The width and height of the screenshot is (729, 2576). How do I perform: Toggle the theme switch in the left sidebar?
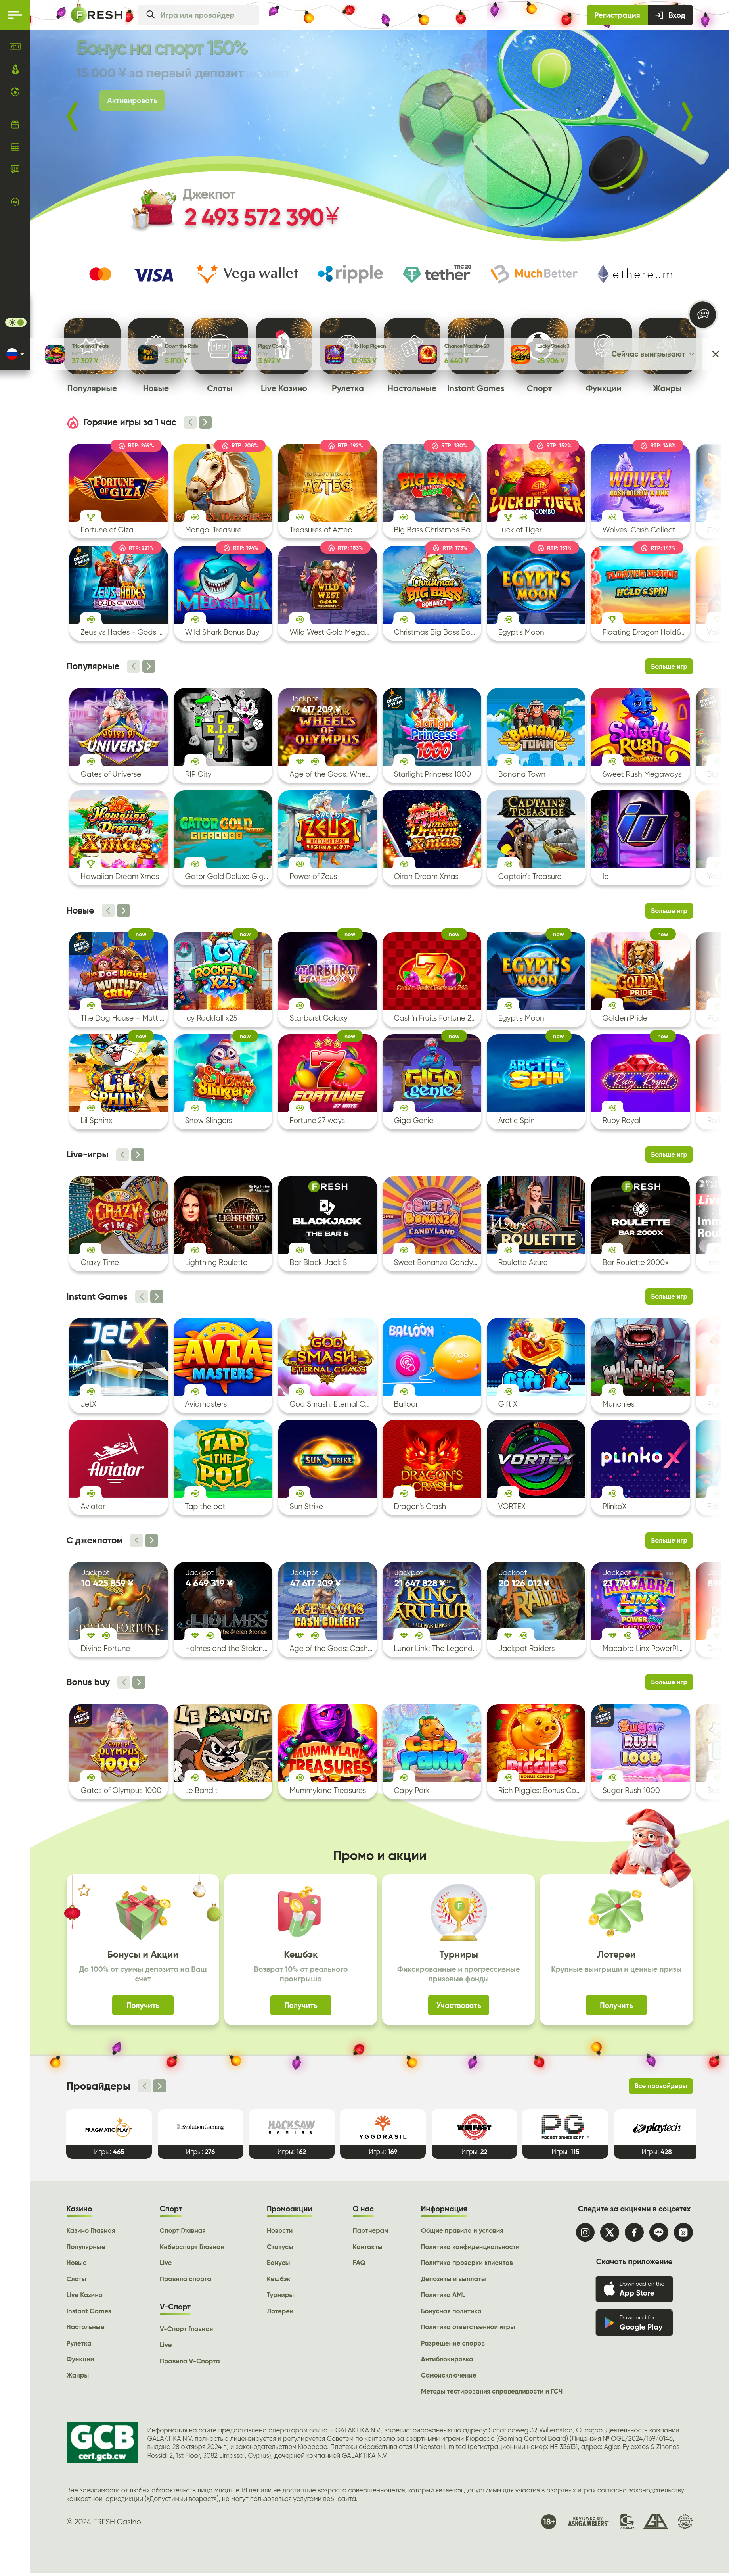15,322
